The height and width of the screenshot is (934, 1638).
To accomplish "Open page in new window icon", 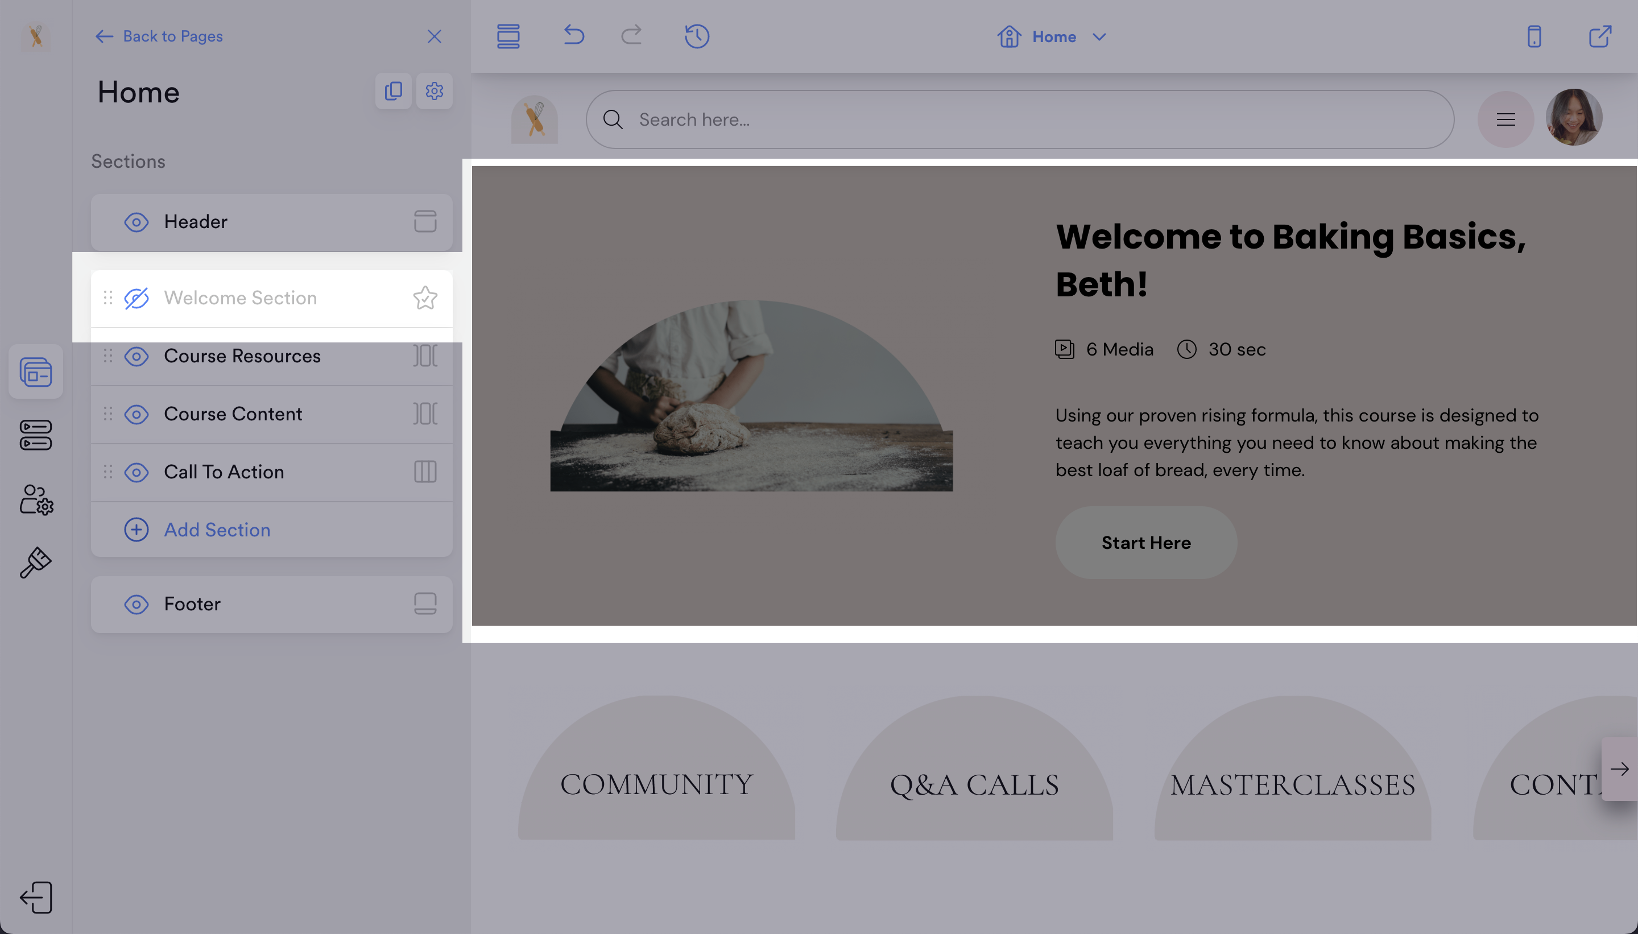I will (1599, 36).
